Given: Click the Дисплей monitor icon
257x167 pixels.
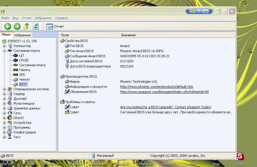Looking at the screenshot, I should (x=10, y=99).
